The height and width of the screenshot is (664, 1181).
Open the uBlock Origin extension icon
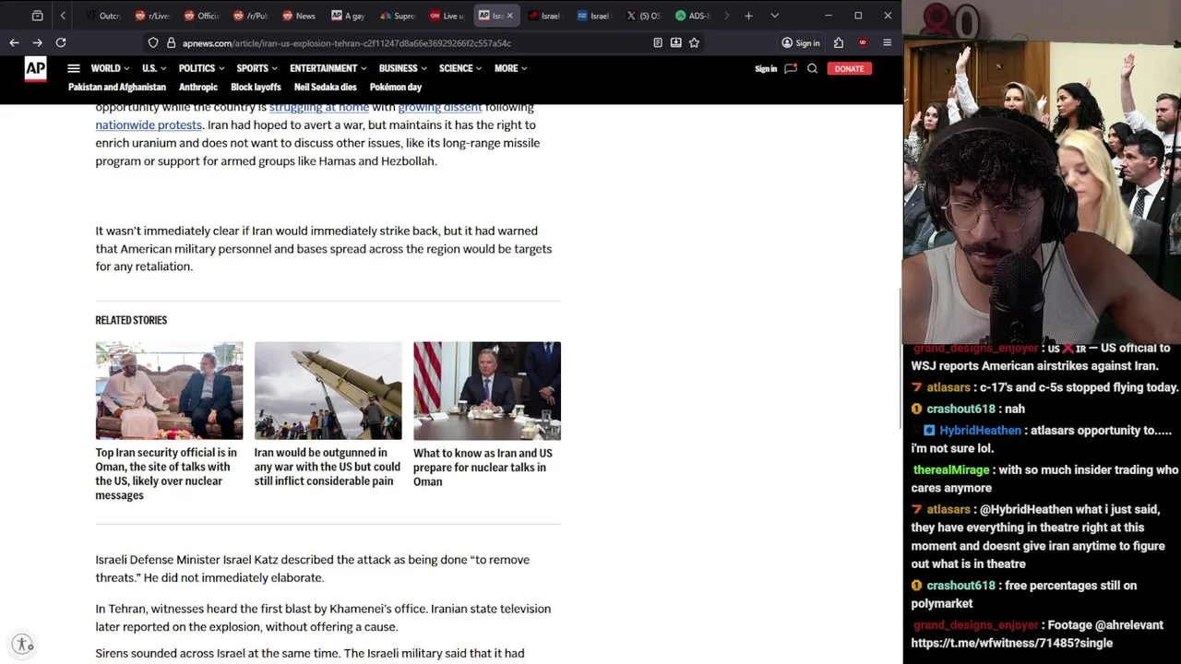863,42
